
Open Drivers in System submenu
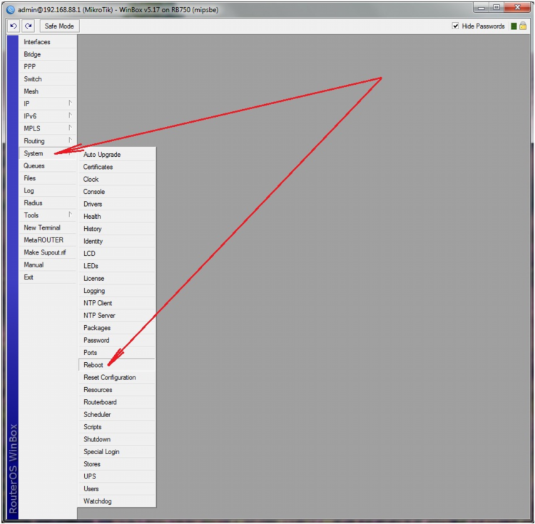[117, 204]
